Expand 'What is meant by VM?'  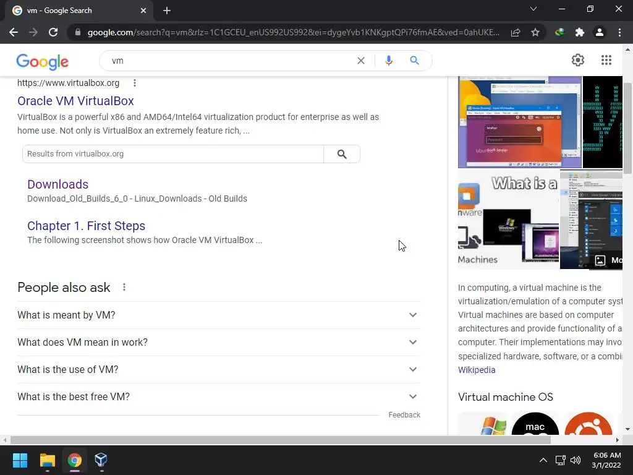[218, 315]
